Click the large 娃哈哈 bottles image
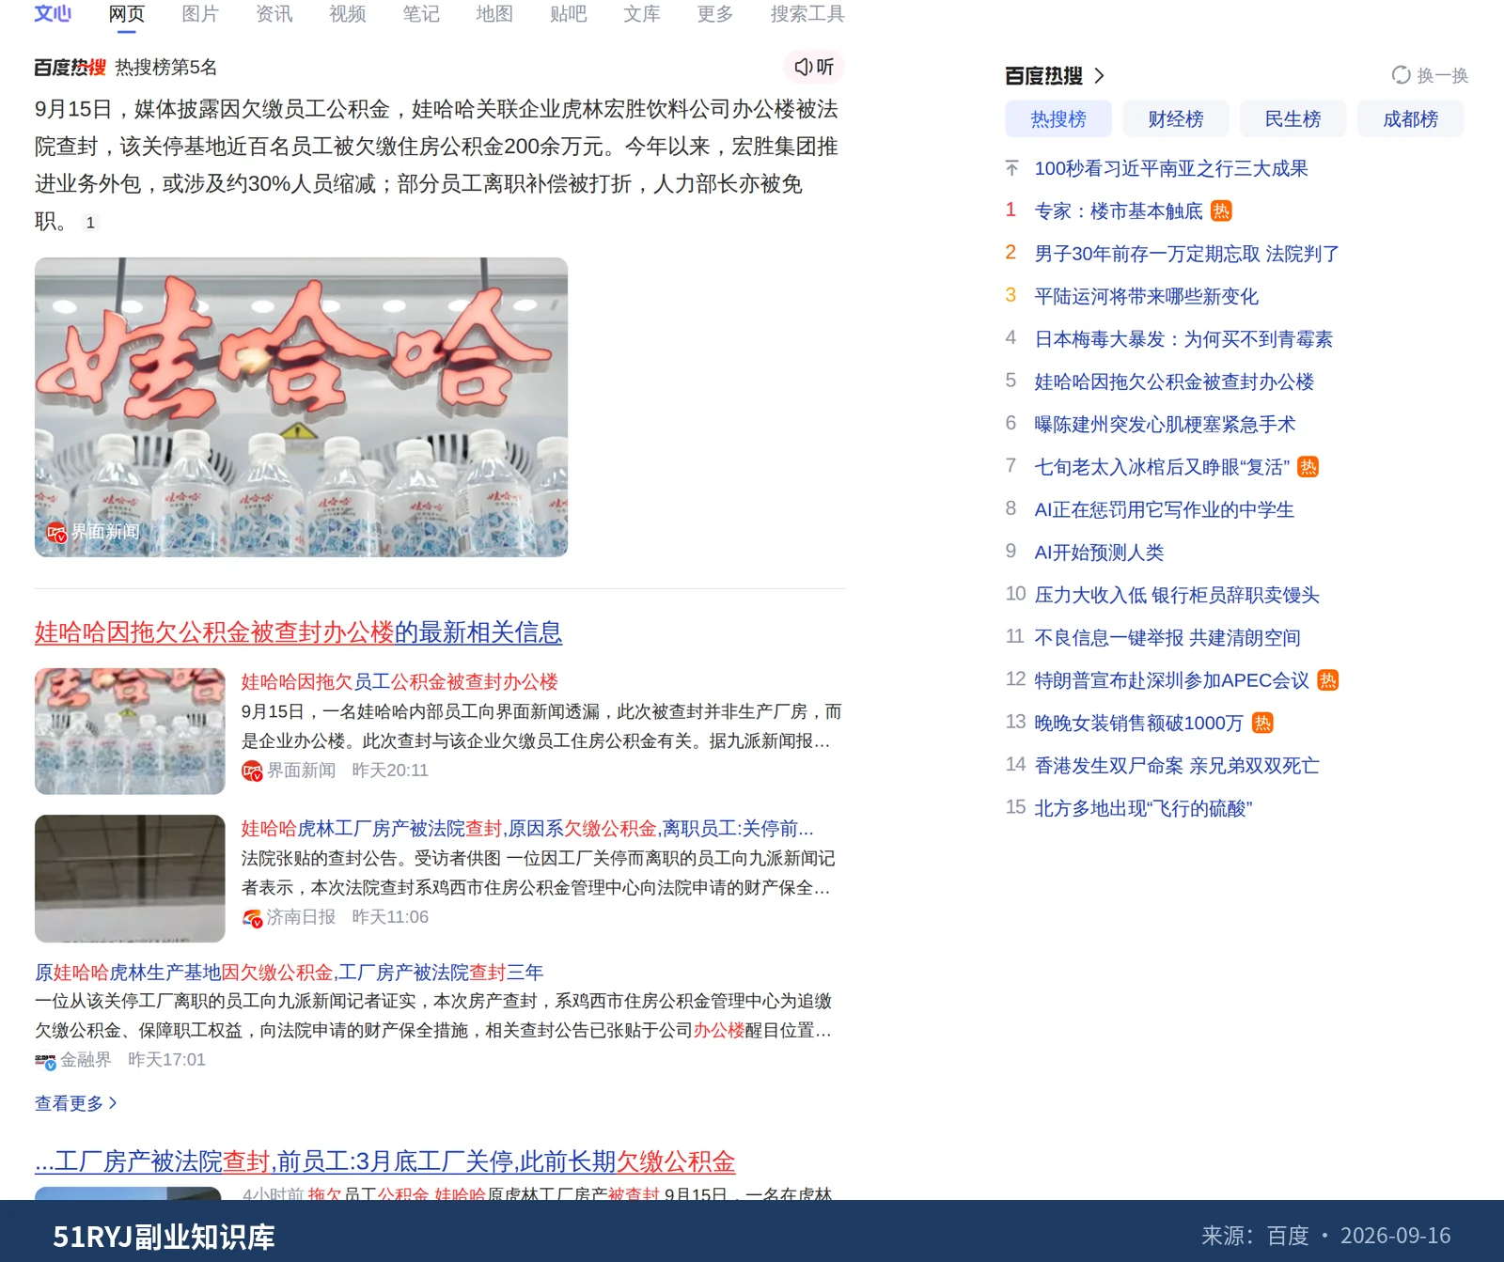The width and height of the screenshot is (1504, 1262). click(301, 407)
